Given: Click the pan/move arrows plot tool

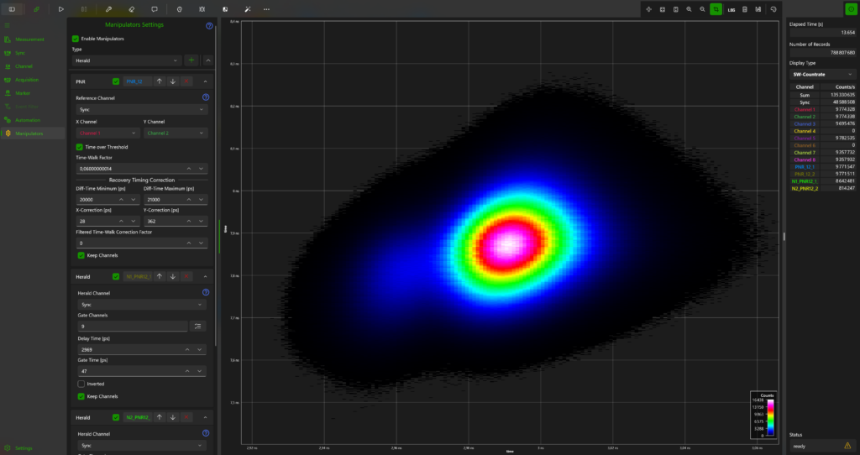Looking at the screenshot, I should tap(649, 9).
